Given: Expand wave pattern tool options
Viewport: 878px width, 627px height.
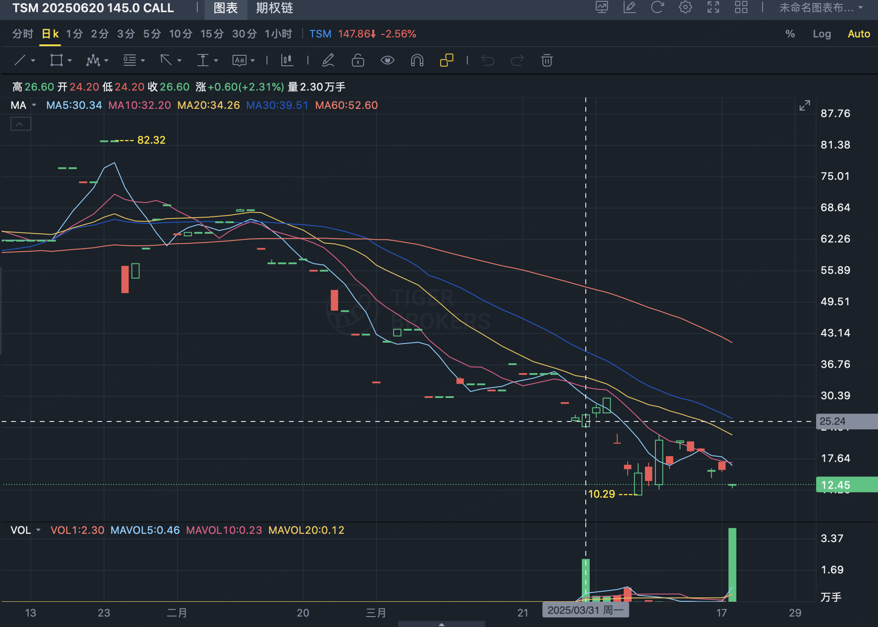Looking at the screenshot, I should pyautogui.click(x=106, y=61).
